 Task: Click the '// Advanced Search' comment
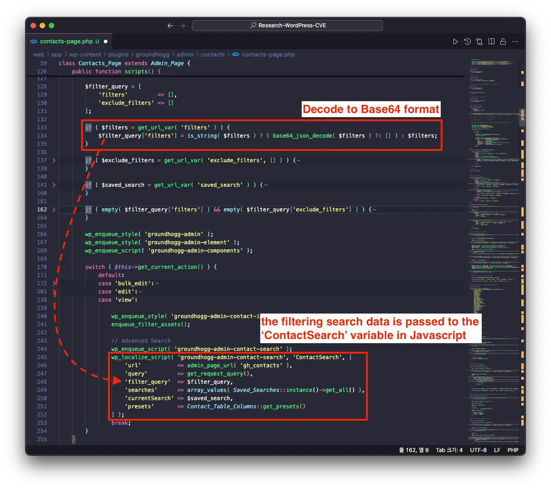(x=141, y=341)
